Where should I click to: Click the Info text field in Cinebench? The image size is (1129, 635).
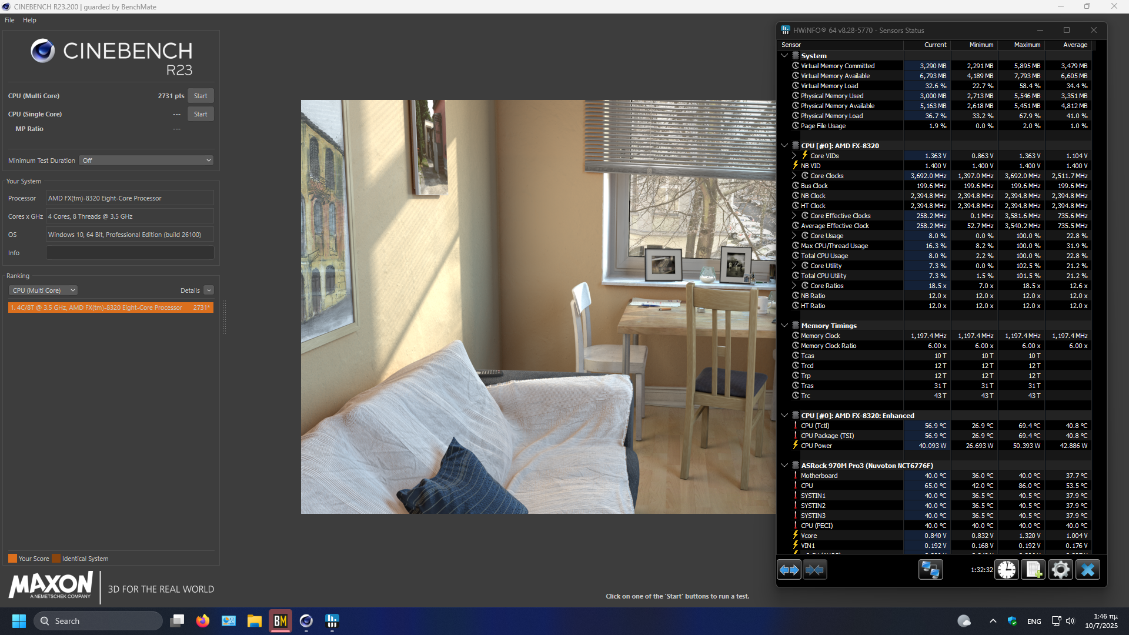(x=130, y=253)
